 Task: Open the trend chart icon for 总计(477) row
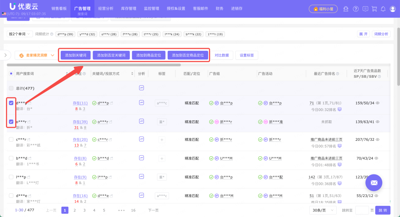point(141,88)
